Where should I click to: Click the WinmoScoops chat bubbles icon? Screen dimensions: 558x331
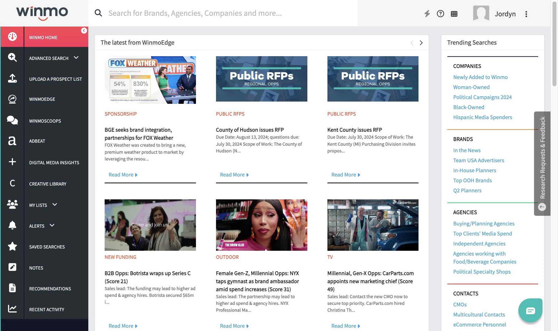coord(12,120)
